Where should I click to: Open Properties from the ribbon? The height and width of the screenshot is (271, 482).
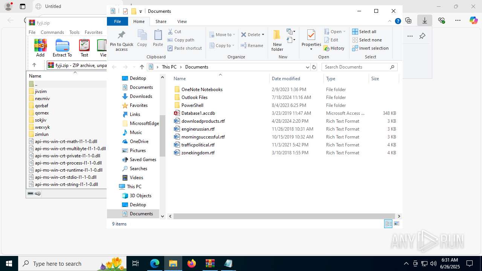(x=311, y=40)
